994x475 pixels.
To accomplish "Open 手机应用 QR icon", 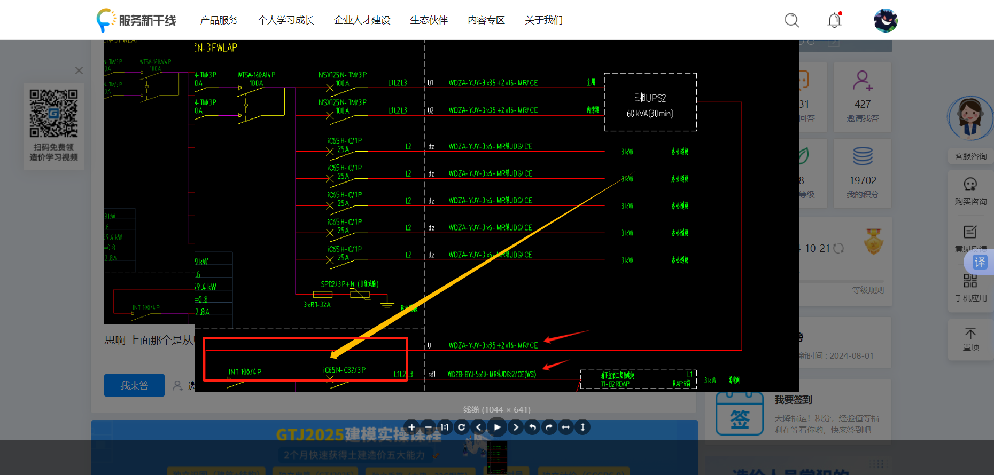I will point(970,281).
